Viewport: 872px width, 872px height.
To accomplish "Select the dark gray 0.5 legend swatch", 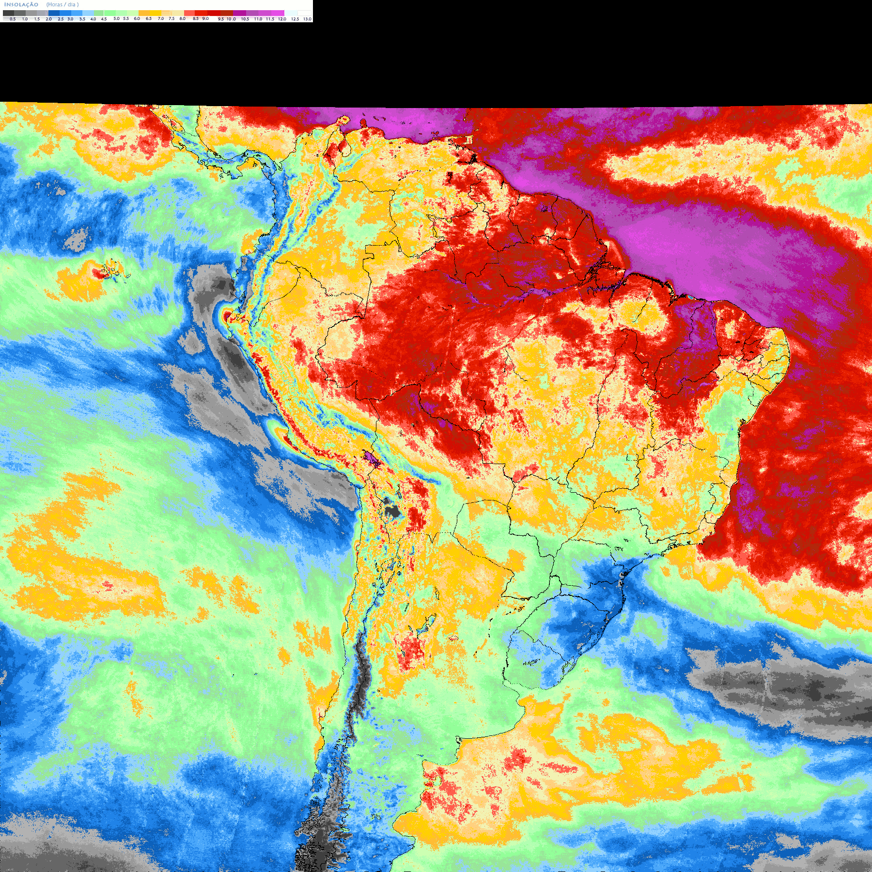I will (x=8, y=13).
